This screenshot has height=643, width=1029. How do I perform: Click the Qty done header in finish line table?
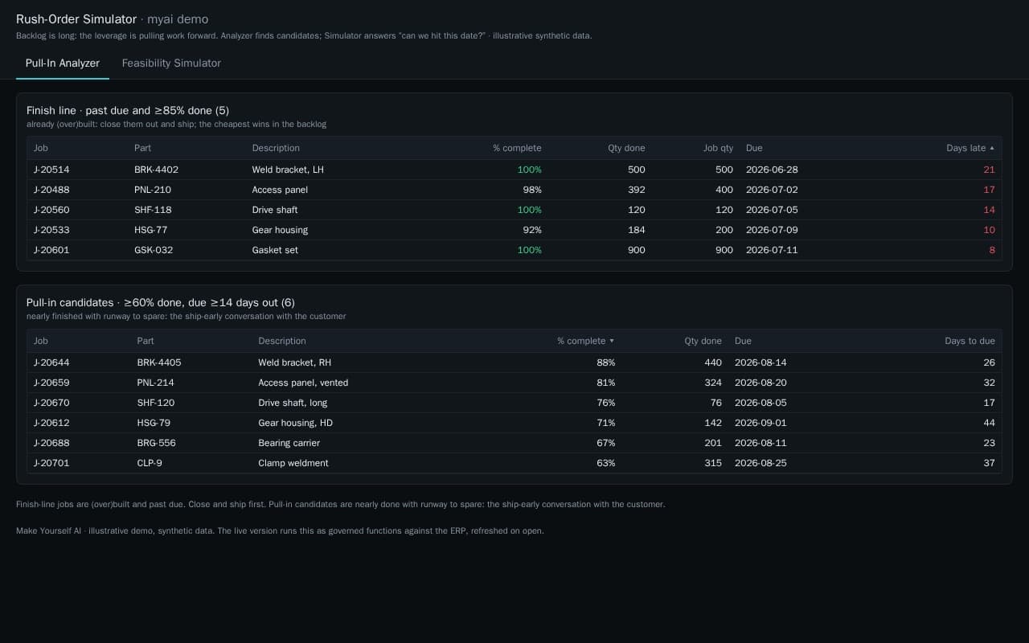tap(626, 148)
